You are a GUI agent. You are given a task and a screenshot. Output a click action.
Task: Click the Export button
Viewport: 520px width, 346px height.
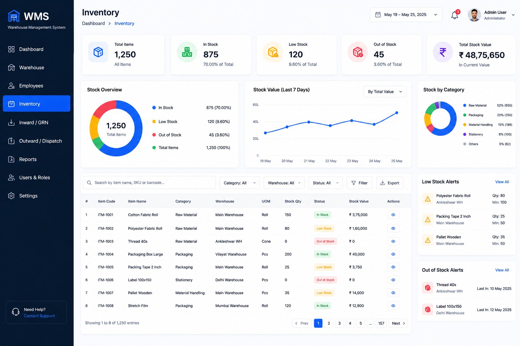pyautogui.click(x=390, y=183)
